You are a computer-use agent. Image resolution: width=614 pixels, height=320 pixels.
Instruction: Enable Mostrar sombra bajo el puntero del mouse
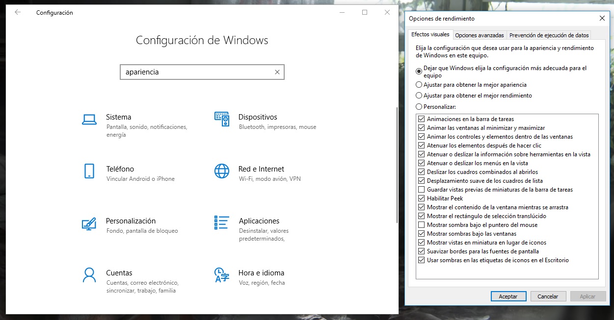point(421,225)
